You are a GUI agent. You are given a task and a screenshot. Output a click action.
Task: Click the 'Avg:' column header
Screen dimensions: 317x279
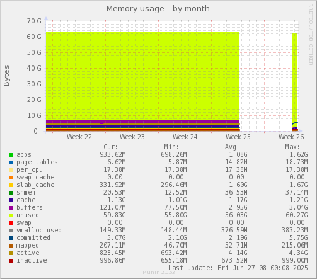pos(232,147)
